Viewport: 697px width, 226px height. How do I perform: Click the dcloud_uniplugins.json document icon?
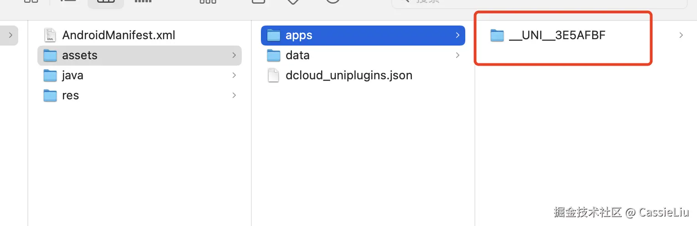(273, 76)
